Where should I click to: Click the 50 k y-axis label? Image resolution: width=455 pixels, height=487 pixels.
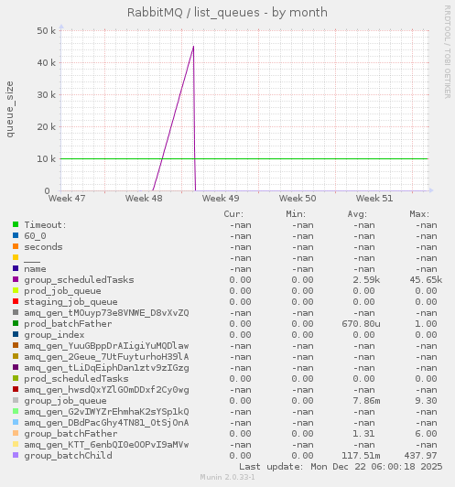(x=47, y=31)
